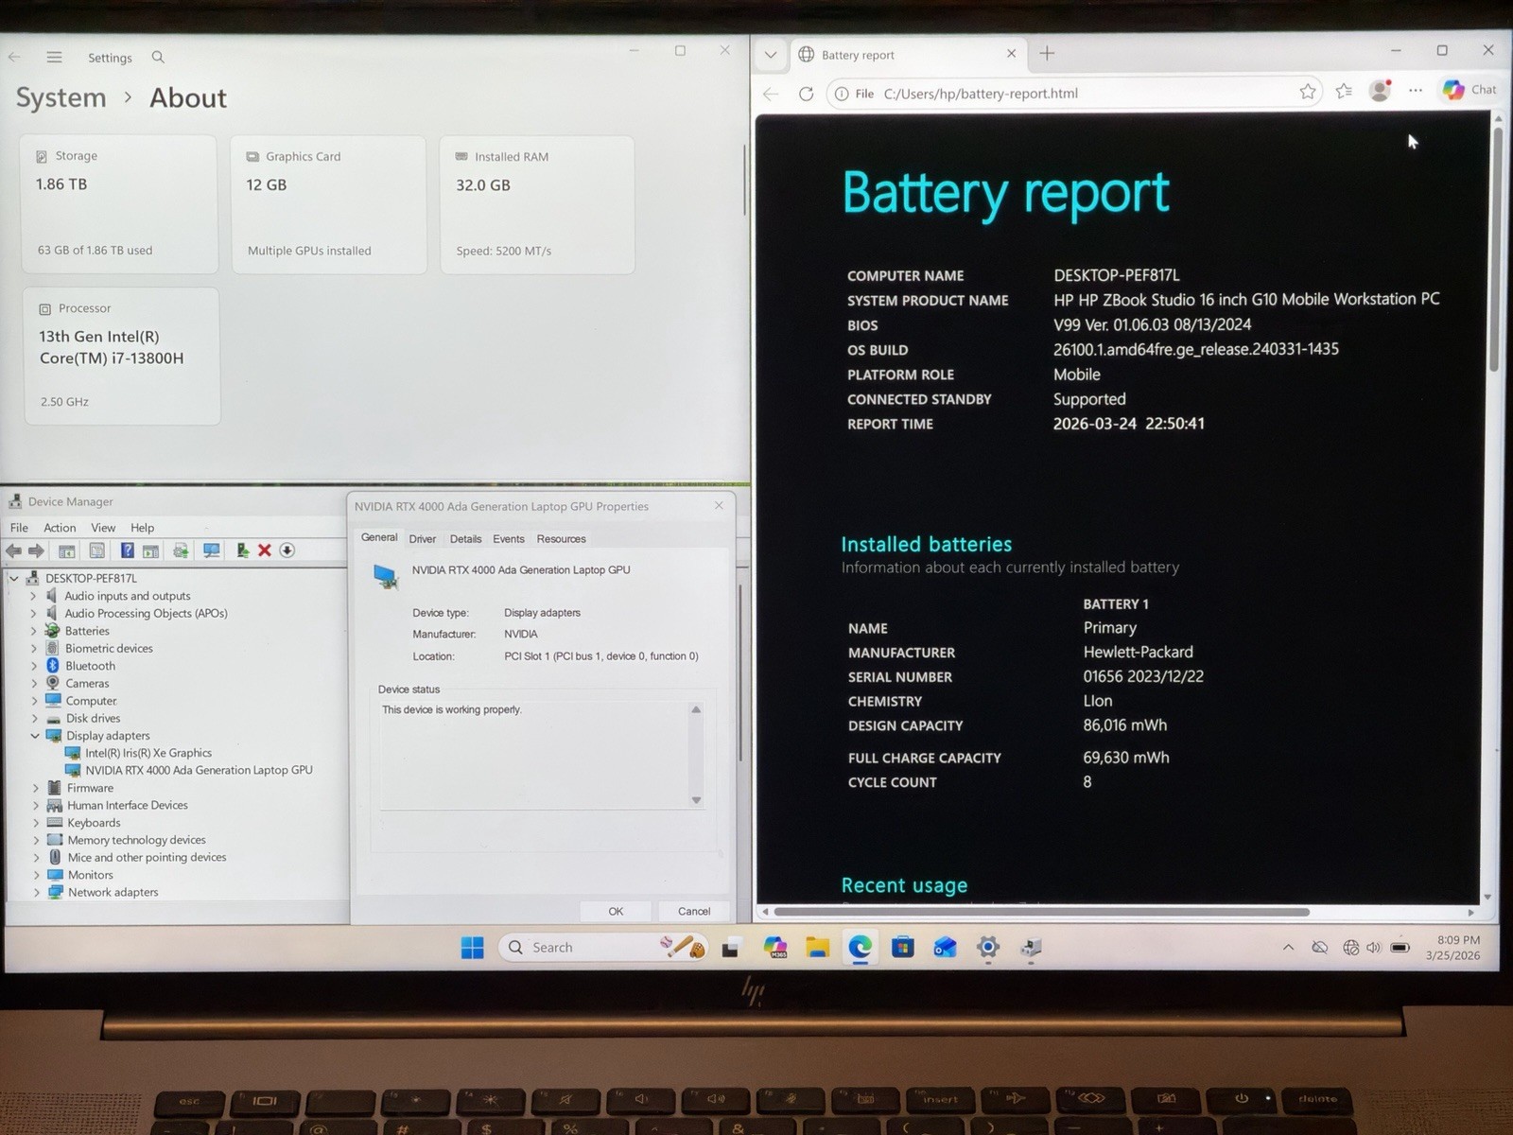Open Edge Settings and more ellipsis
The width and height of the screenshot is (1513, 1135).
pyautogui.click(x=1416, y=91)
